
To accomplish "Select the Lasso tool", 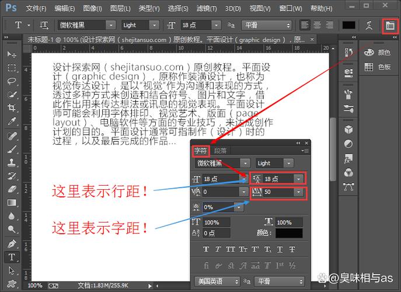I will (12, 81).
